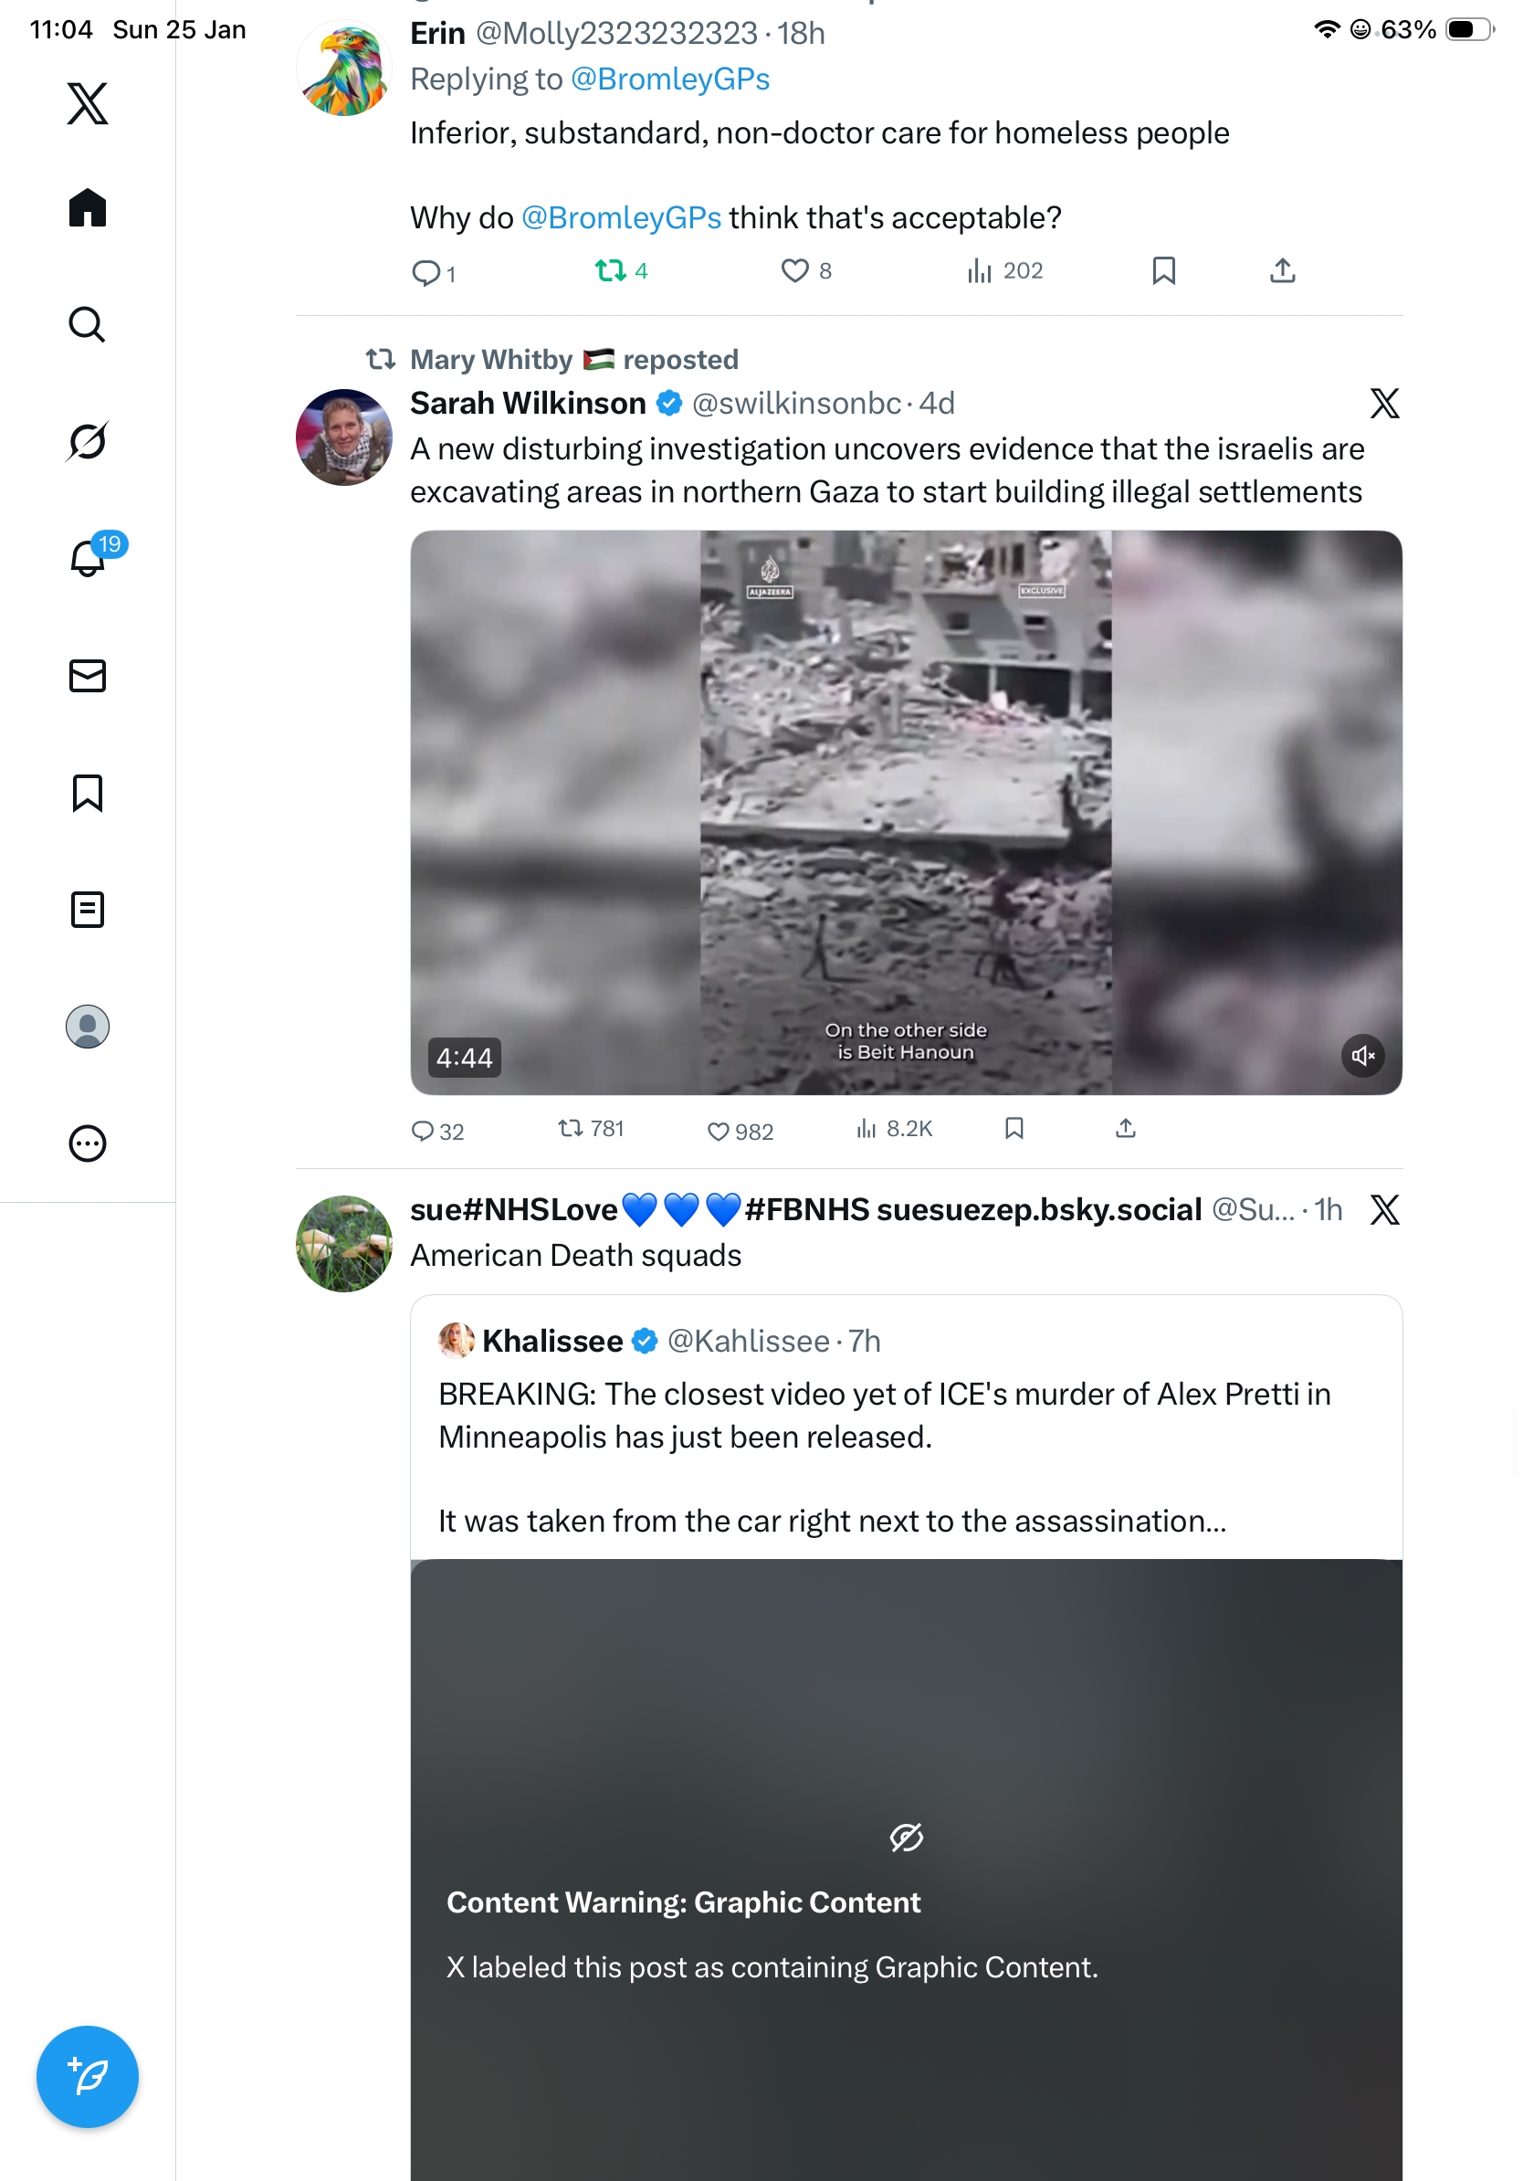Like Sarah Wilkinson's post

(x=719, y=1131)
